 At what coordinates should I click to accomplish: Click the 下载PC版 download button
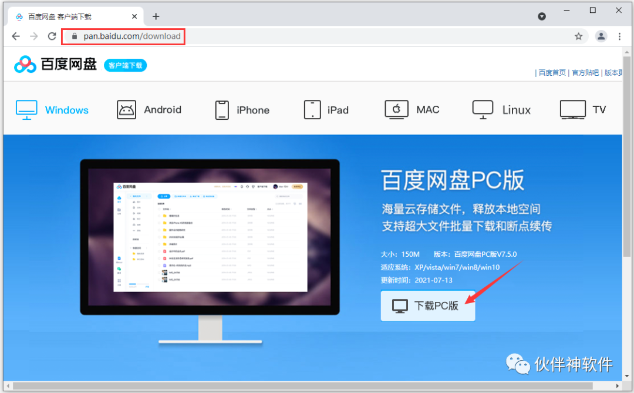click(428, 305)
